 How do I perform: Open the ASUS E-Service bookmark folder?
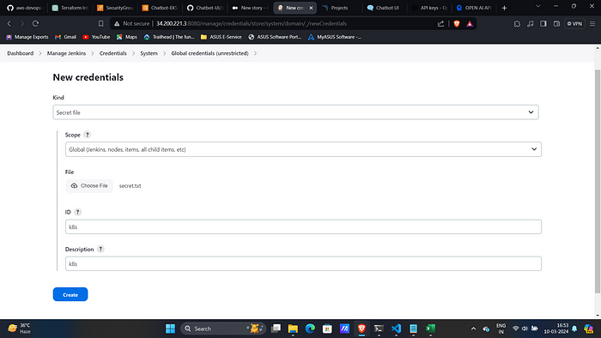pyautogui.click(x=222, y=37)
